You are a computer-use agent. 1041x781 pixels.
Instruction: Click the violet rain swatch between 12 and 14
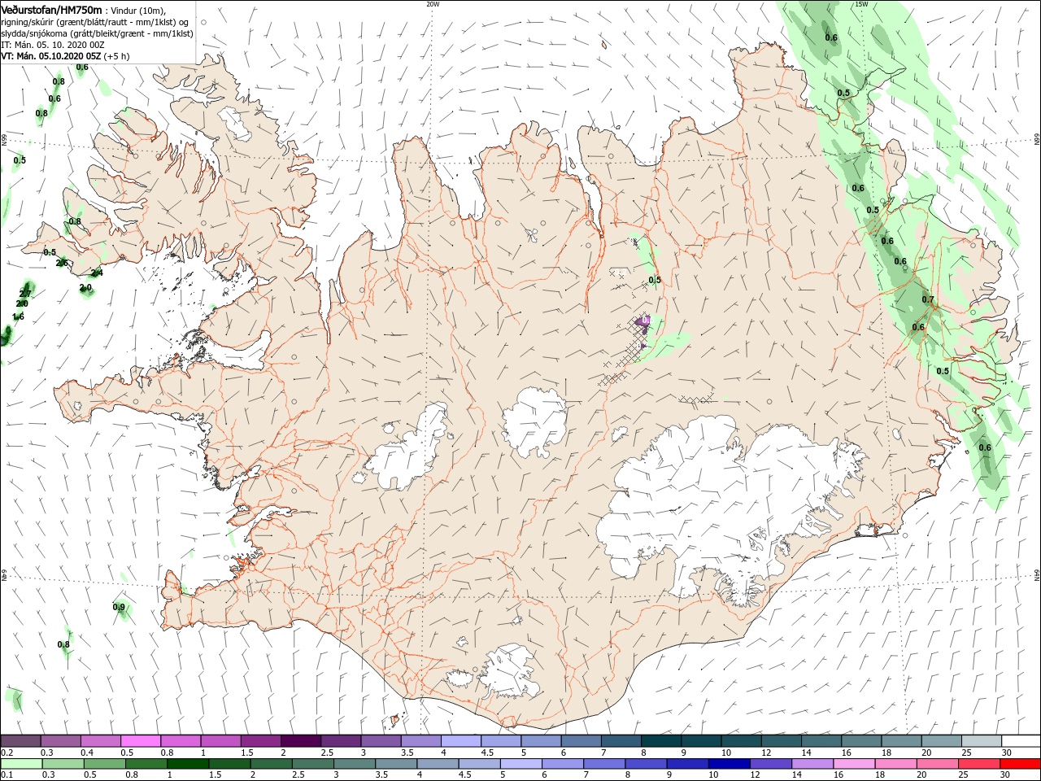[x=771, y=764]
